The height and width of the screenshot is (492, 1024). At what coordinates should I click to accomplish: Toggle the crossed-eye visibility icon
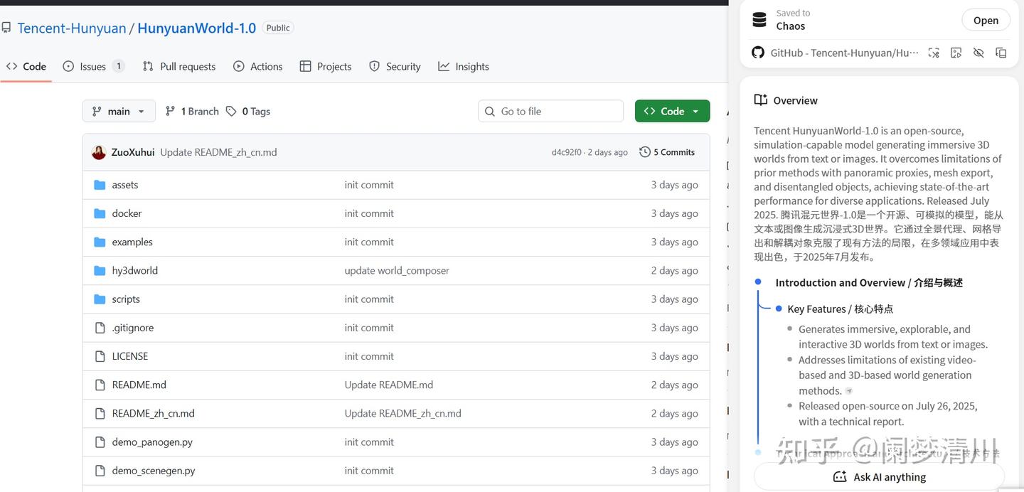coord(978,53)
